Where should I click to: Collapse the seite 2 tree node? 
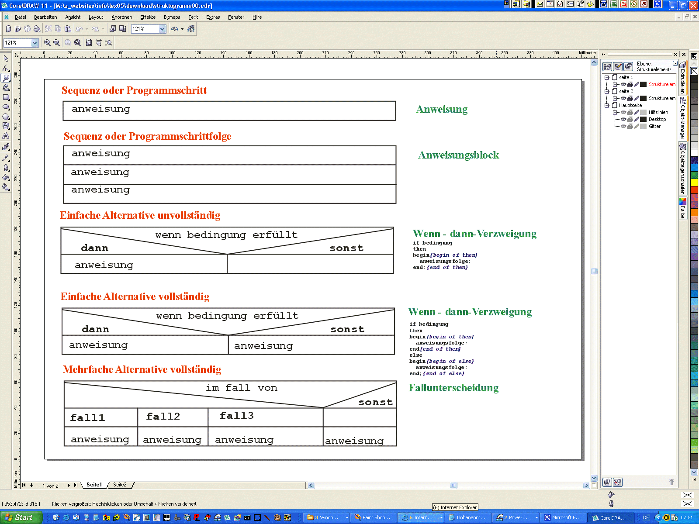point(607,91)
